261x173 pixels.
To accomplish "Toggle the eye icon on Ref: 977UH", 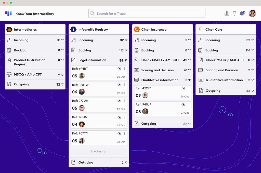I will click(x=119, y=101).
